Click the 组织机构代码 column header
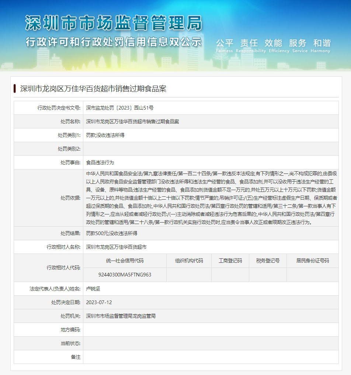The height and width of the screenshot is (375, 351). click(189, 261)
